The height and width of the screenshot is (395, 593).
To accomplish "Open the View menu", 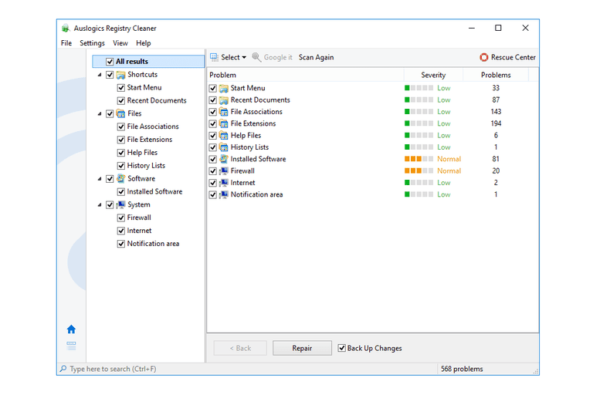I will [x=120, y=43].
